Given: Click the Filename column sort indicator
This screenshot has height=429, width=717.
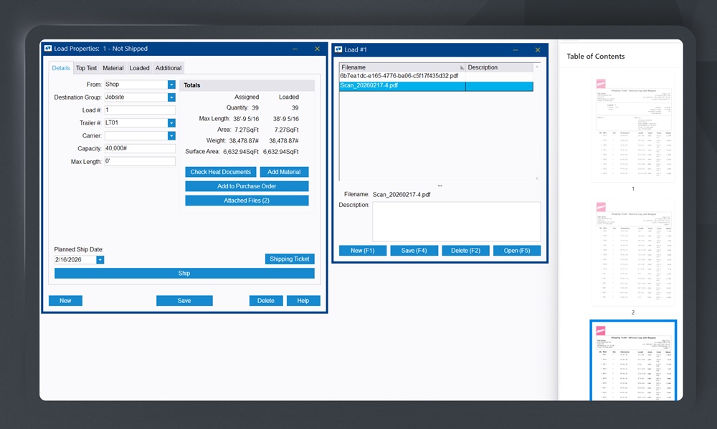Looking at the screenshot, I should point(462,67).
